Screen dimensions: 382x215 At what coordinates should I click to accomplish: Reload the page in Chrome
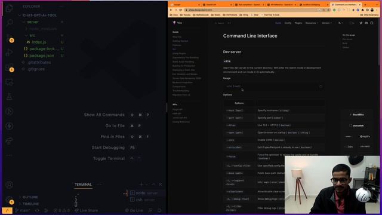[180, 10]
